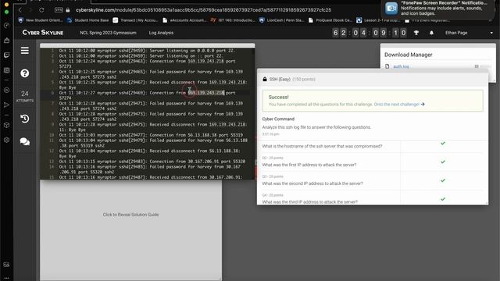
Task: Click the file icon beside auth.log
Action: point(387,66)
